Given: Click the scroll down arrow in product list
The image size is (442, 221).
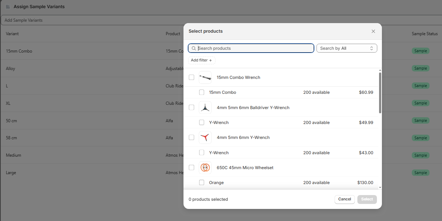Looking at the screenshot, I should [x=380, y=187].
